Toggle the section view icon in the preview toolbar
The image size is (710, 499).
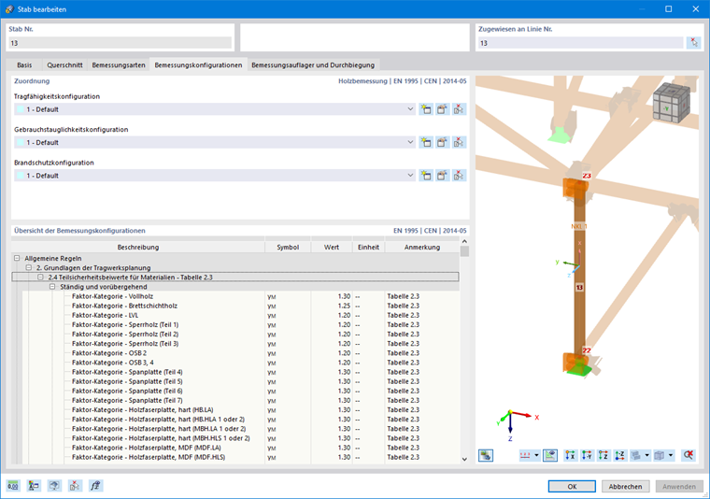tap(550, 455)
